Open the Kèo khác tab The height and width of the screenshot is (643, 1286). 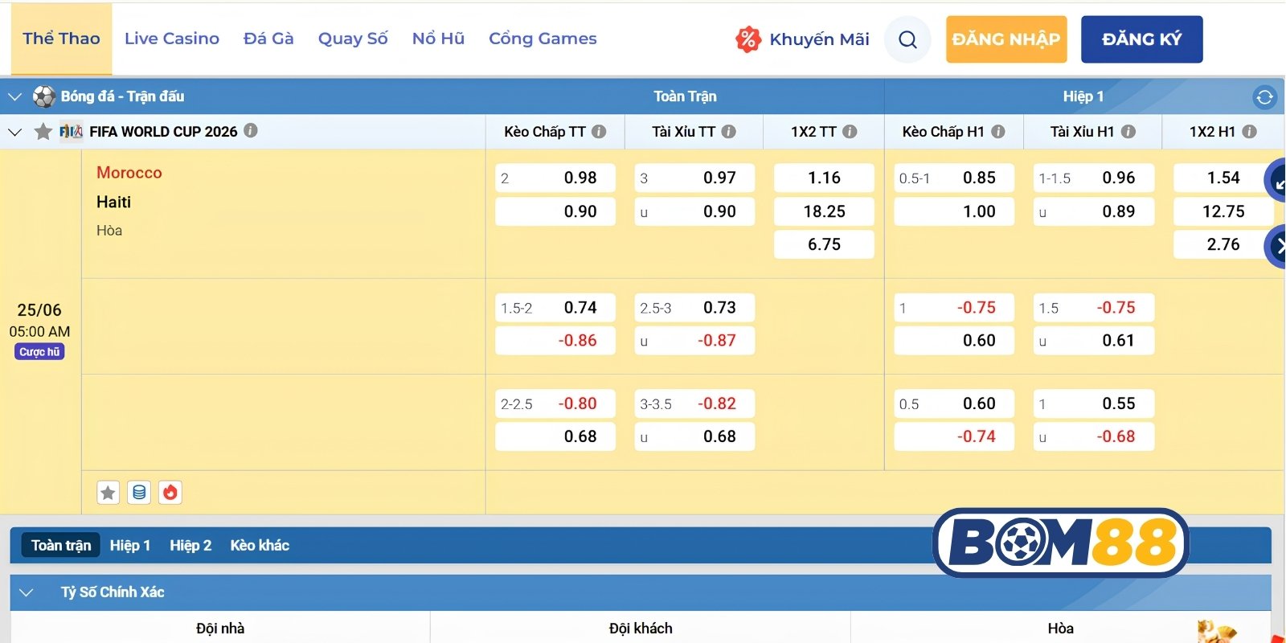pos(260,545)
